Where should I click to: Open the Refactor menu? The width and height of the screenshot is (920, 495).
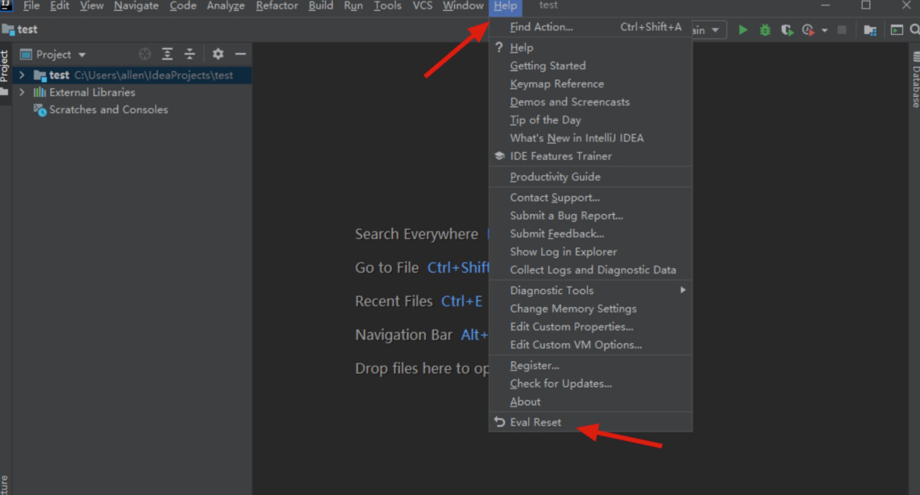[x=276, y=6]
